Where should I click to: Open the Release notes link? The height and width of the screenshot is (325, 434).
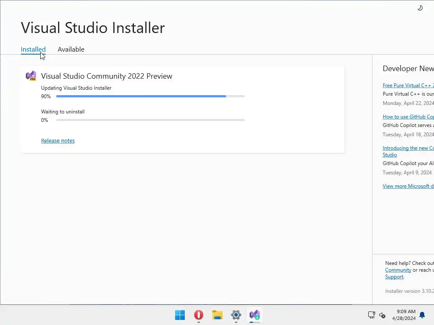[58, 140]
